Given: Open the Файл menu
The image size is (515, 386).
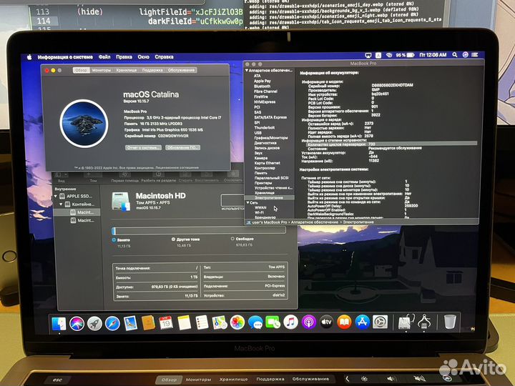Looking at the screenshot, I should pos(104,56).
